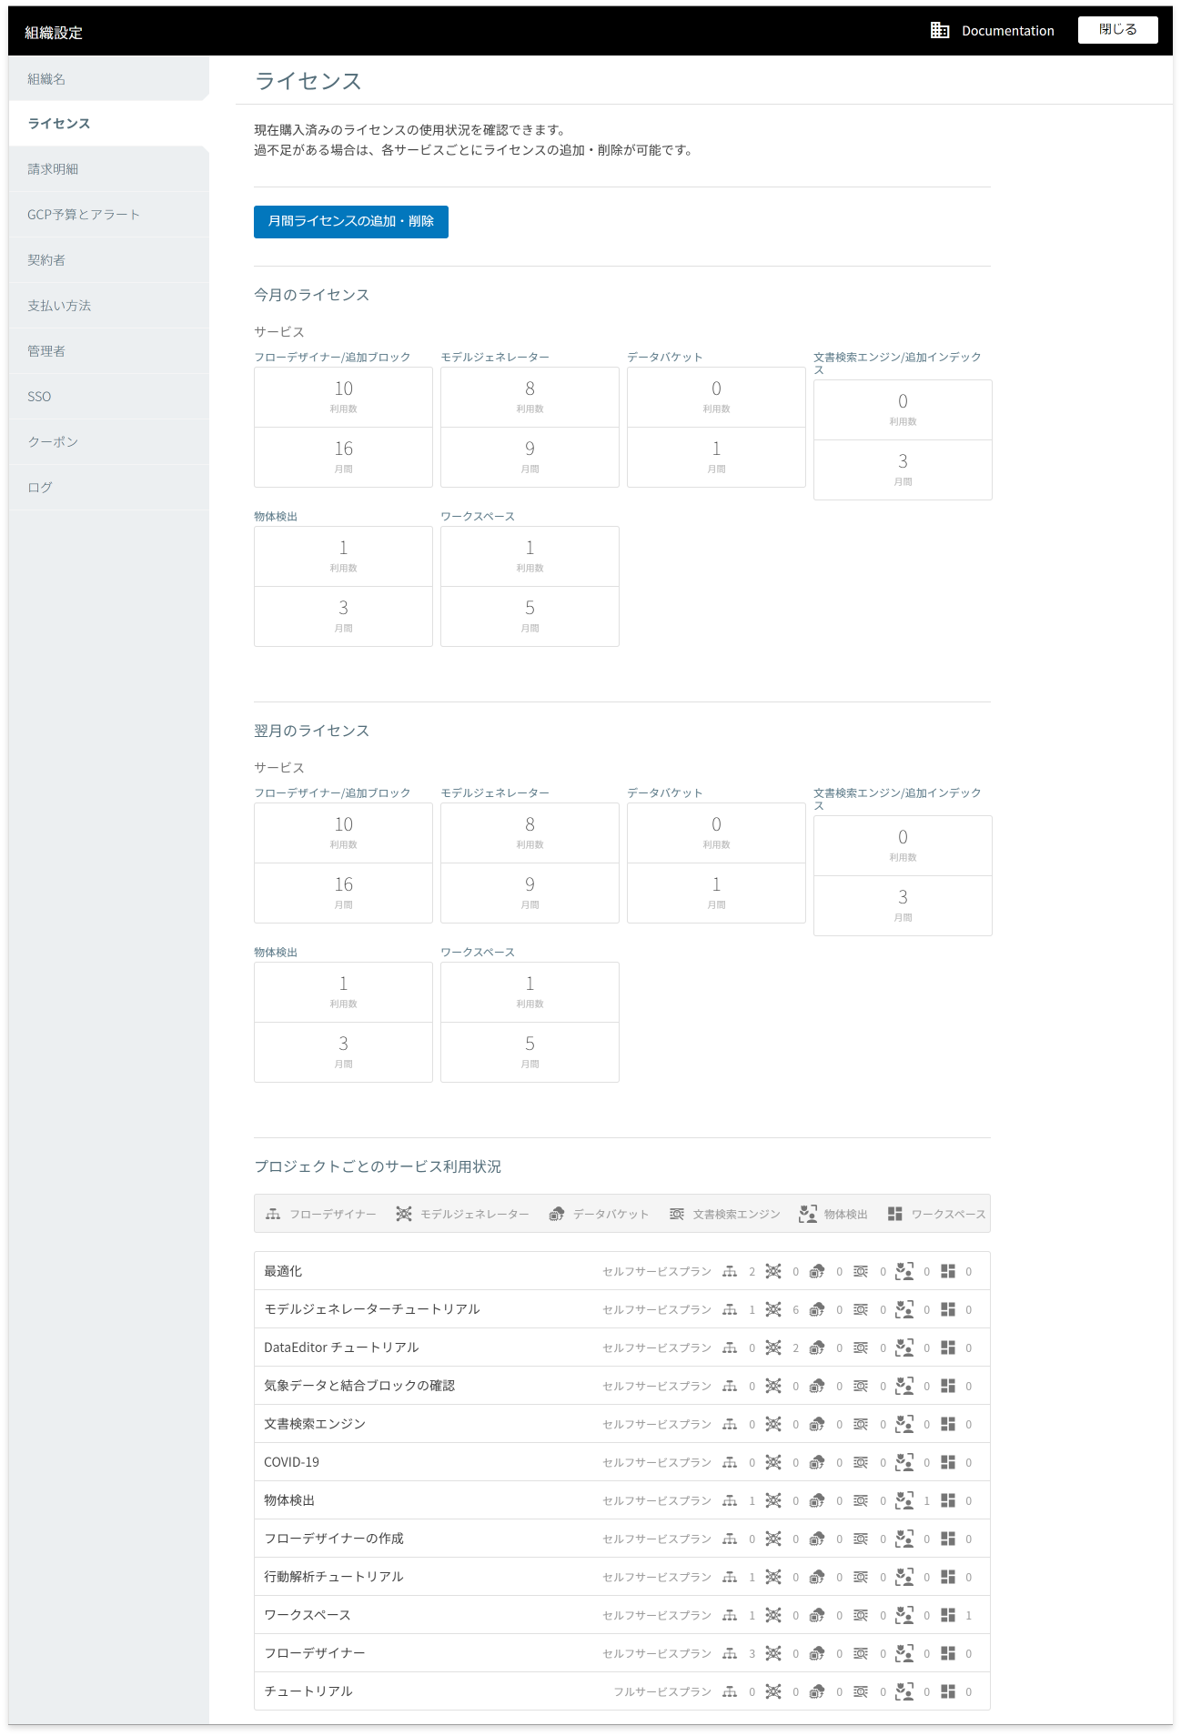Click model generator icon in DataEditor チュートリアル row
This screenshot has width=1181, height=1736.
point(773,1347)
